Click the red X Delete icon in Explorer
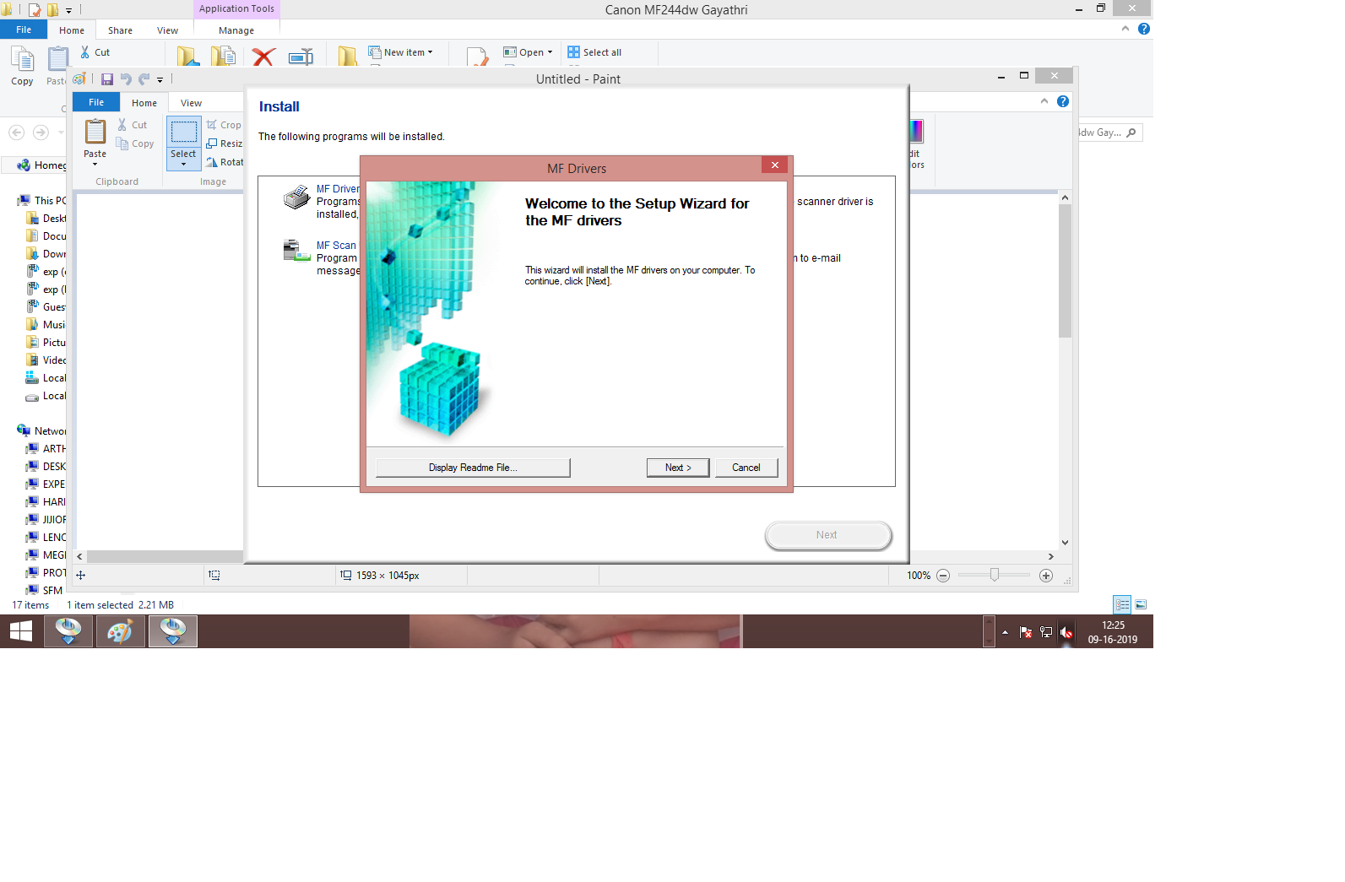The image size is (1345, 882). (x=263, y=57)
